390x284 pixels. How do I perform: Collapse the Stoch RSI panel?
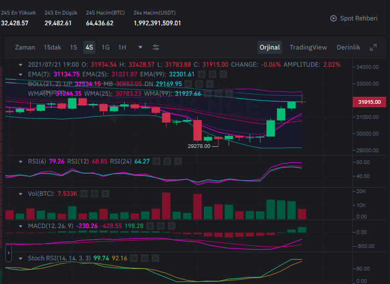[20, 258]
